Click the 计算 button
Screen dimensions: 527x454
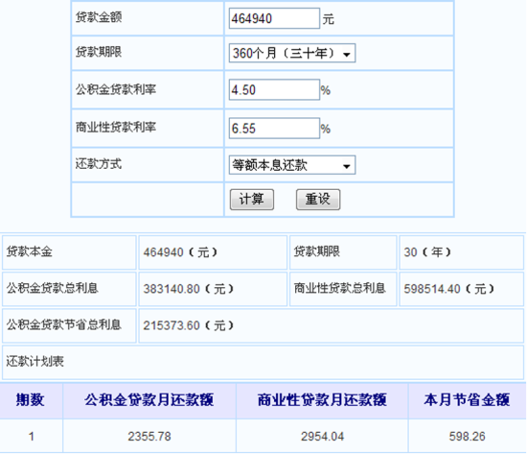point(252,200)
